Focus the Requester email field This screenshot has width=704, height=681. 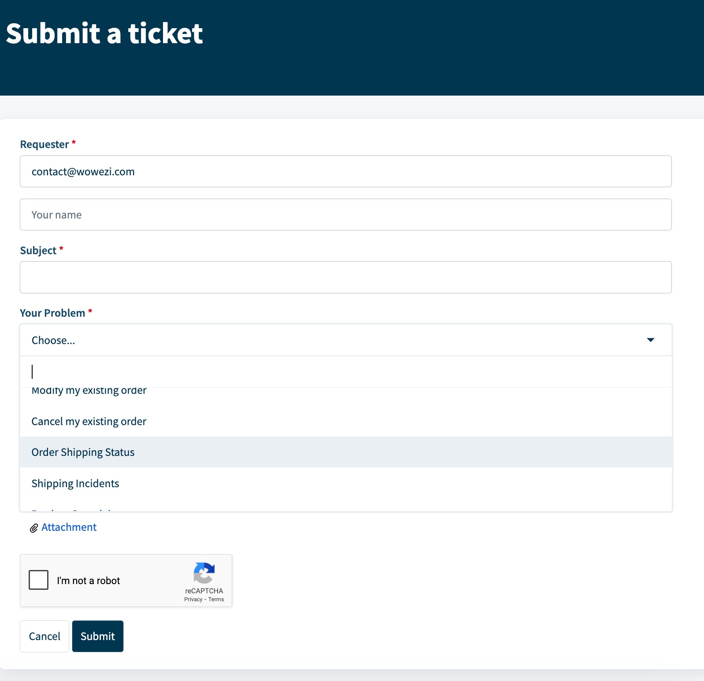tap(346, 171)
